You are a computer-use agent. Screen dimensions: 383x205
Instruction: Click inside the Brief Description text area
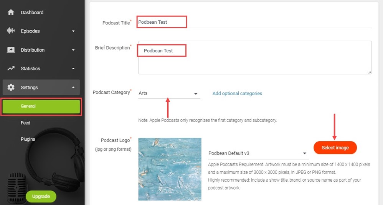255,57
